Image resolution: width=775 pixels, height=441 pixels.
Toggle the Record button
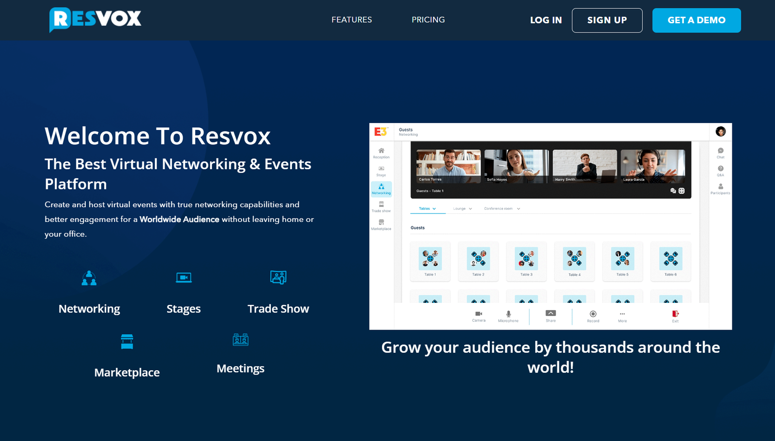[593, 316]
